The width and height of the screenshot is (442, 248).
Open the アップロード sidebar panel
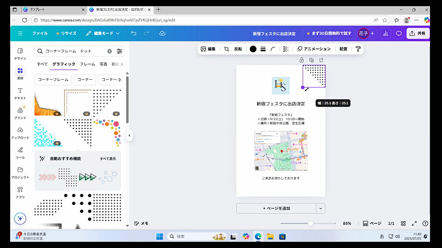coord(20,133)
